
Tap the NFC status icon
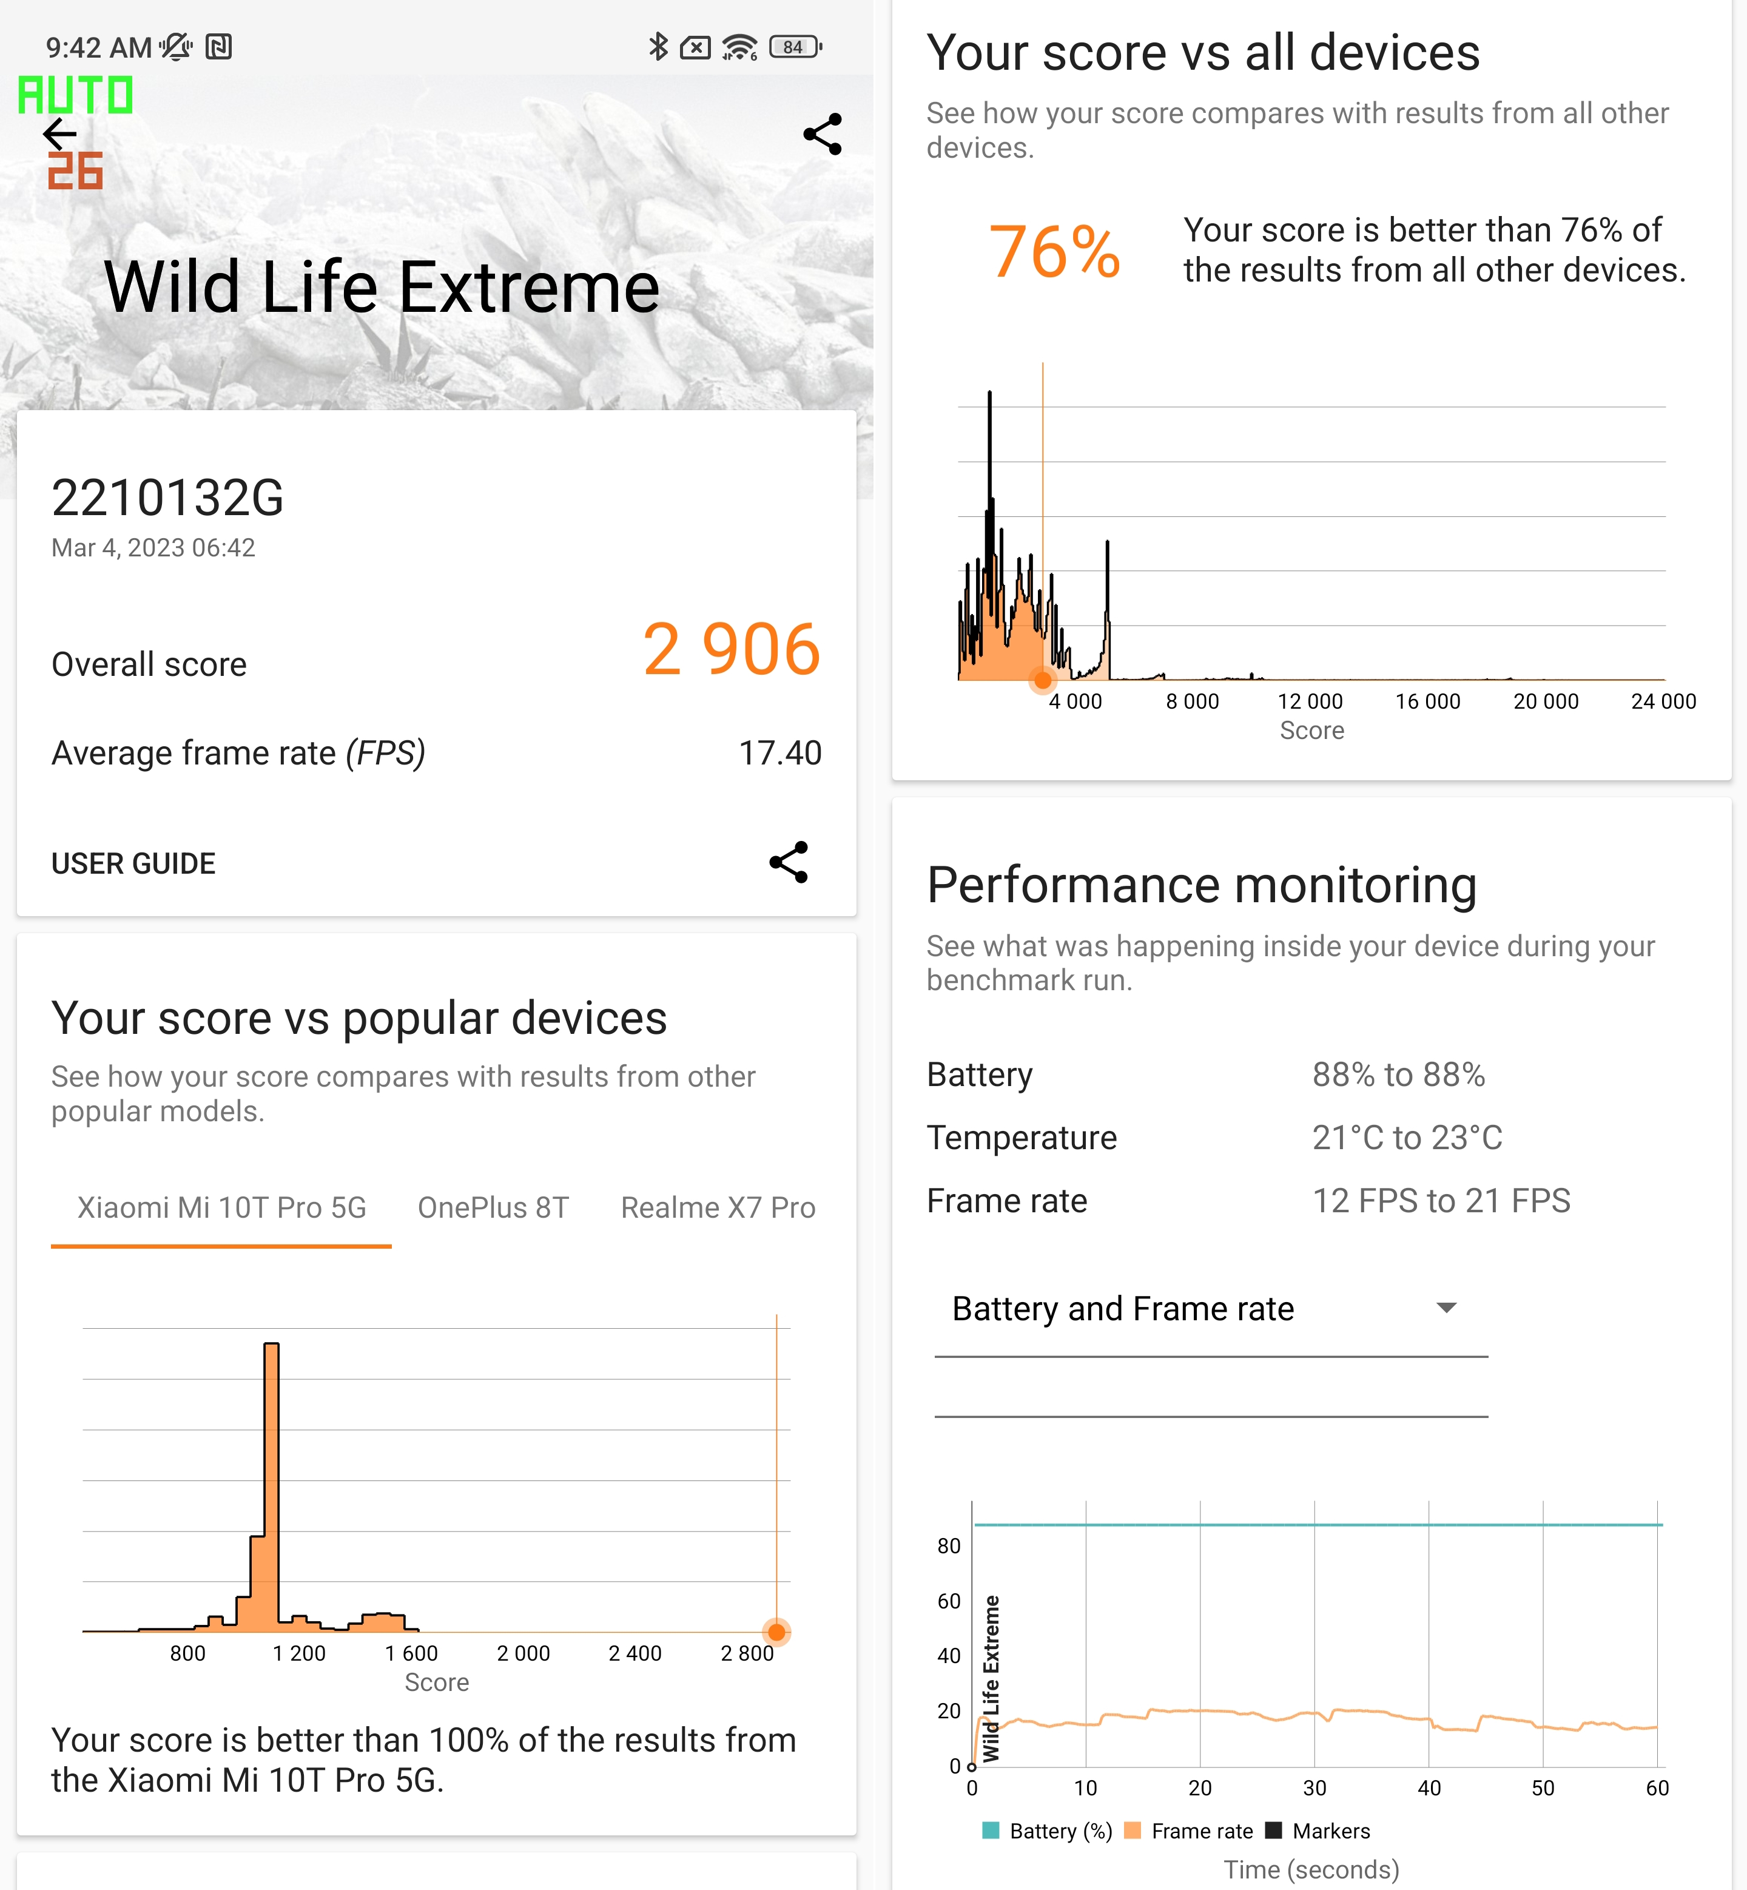tap(220, 46)
